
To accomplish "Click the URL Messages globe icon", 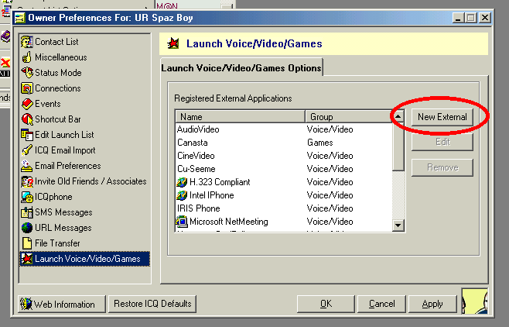I will point(26,228).
